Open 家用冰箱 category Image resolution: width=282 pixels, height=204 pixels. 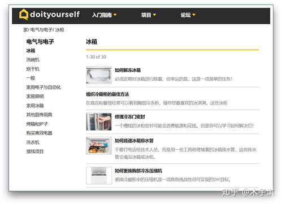coord(35,106)
